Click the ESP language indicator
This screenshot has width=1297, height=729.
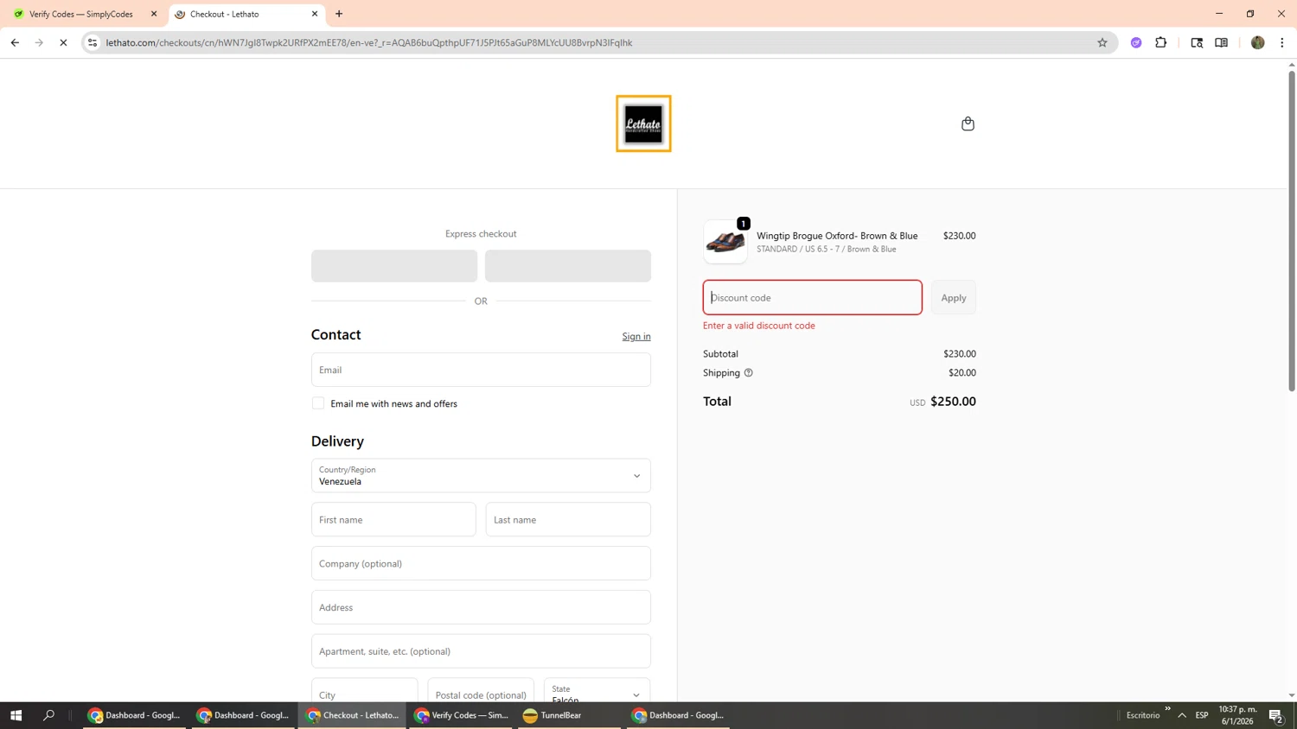point(1202,715)
